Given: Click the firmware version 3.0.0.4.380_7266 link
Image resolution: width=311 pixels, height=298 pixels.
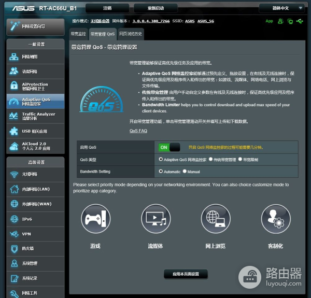Looking at the screenshot, I should click(151, 21).
